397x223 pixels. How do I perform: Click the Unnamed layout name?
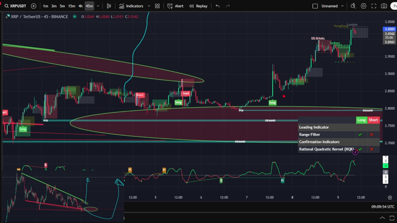click(x=330, y=6)
